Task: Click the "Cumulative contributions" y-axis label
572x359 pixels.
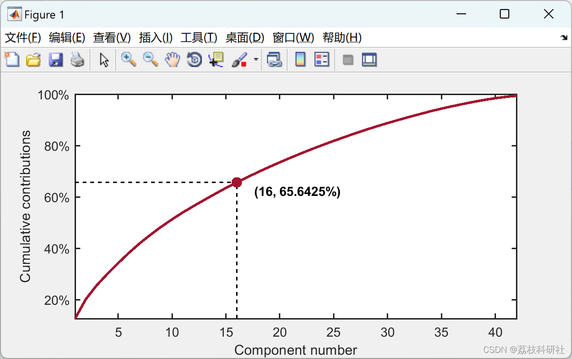Action: point(25,206)
